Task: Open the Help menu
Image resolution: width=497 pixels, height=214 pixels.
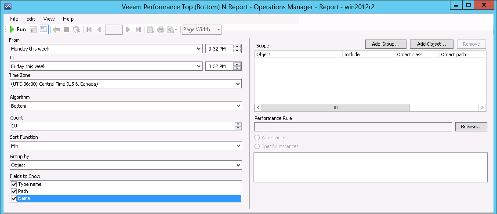Action: point(68,19)
